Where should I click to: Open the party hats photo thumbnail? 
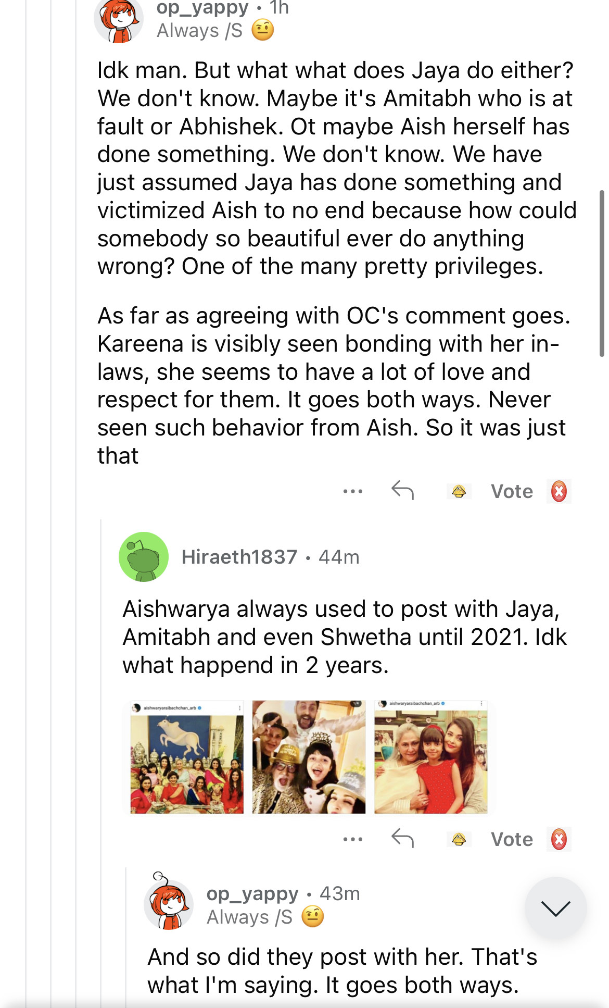pos(309,757)
